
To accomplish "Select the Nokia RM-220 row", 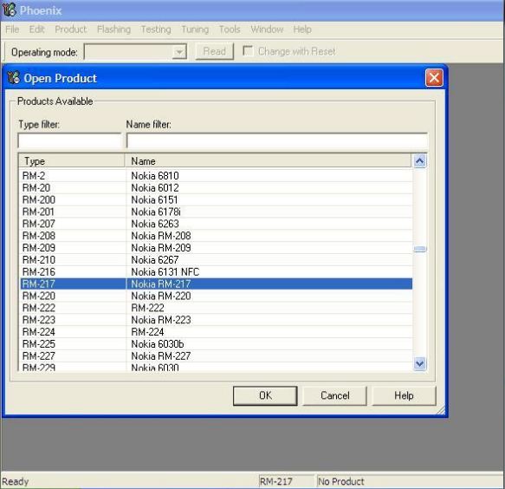I will coord(216,296).
